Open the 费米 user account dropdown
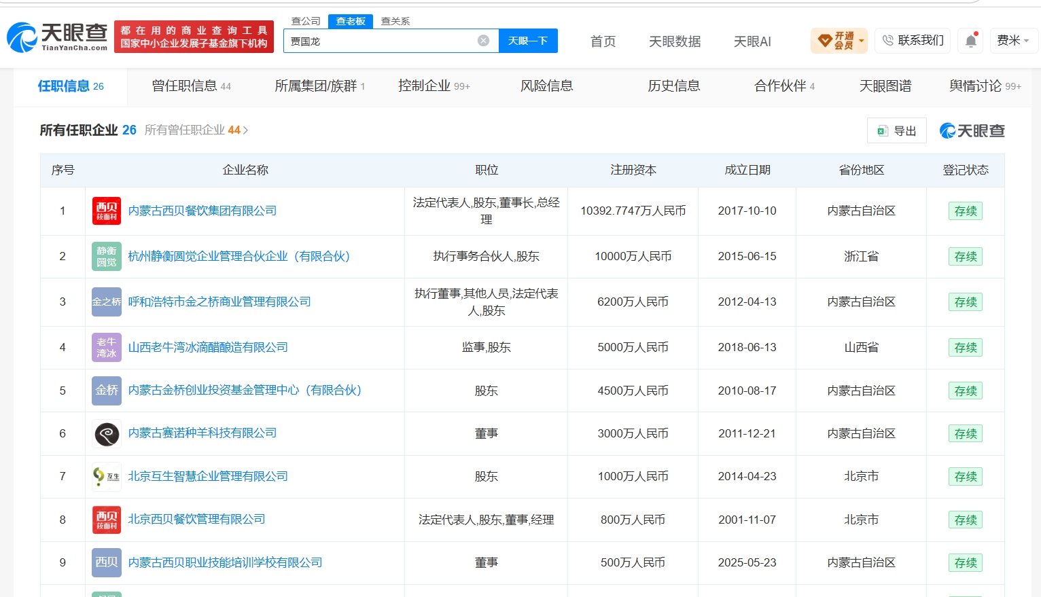This screenshot has width=1041, height=597. 1013,41
